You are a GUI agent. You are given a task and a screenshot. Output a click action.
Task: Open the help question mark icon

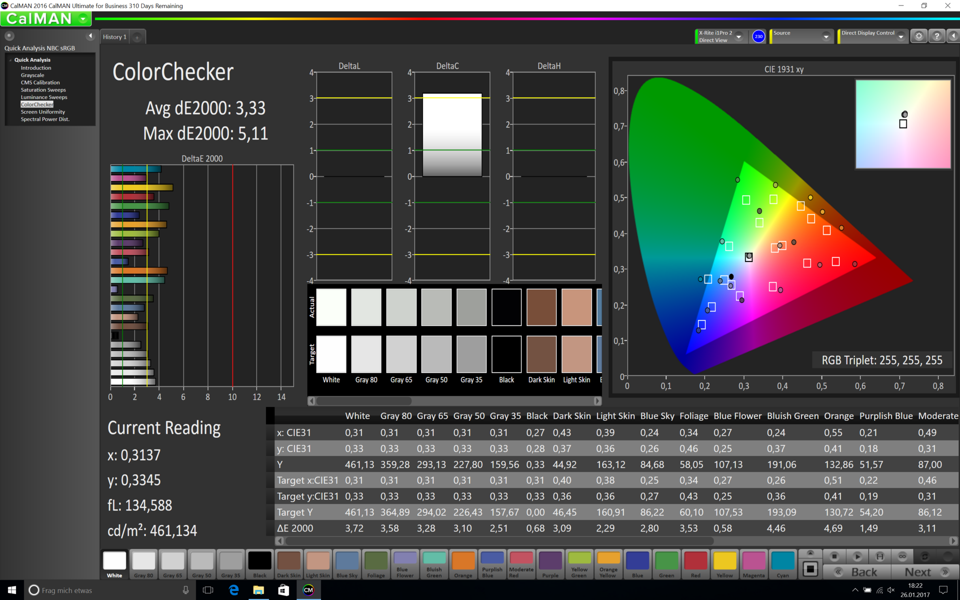(x=936, y=36)
